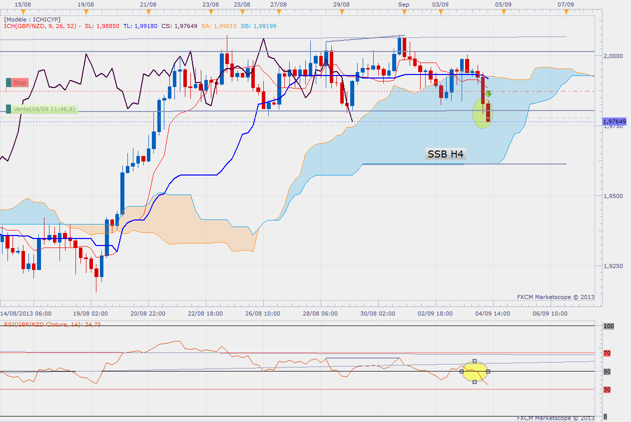Click the orange marker under 29/08

coord(341,11)
